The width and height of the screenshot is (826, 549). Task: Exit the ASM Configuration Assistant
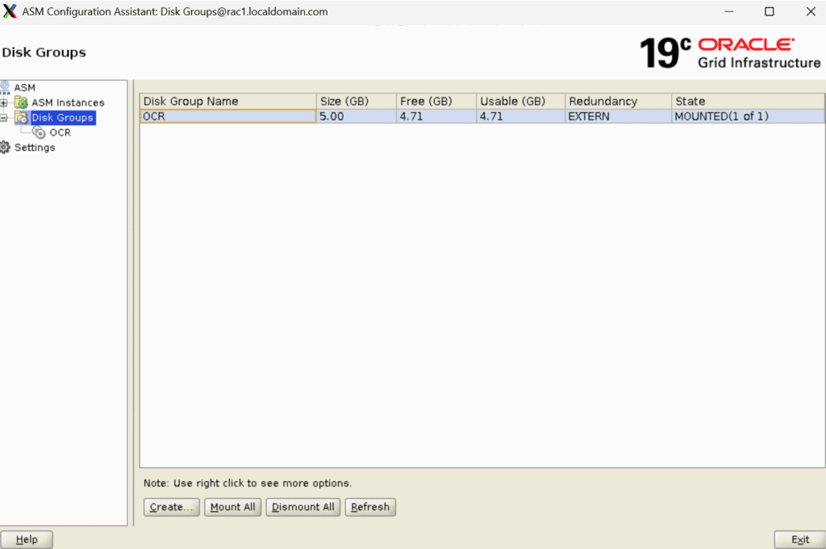(x=799, y=539)
